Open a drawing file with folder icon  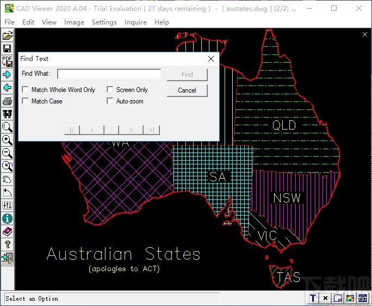(8, 35)
